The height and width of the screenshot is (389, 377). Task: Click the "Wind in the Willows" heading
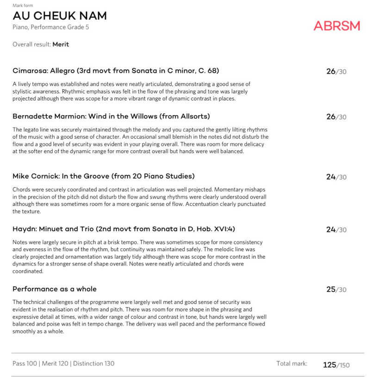pyautogui.click(x=111, y=116)
